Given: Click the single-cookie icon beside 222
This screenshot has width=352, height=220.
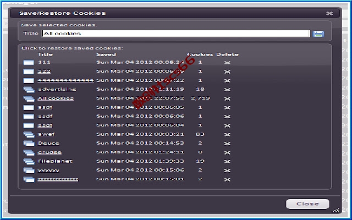Looking at the screenshot, I should click(x=29, y=71).
